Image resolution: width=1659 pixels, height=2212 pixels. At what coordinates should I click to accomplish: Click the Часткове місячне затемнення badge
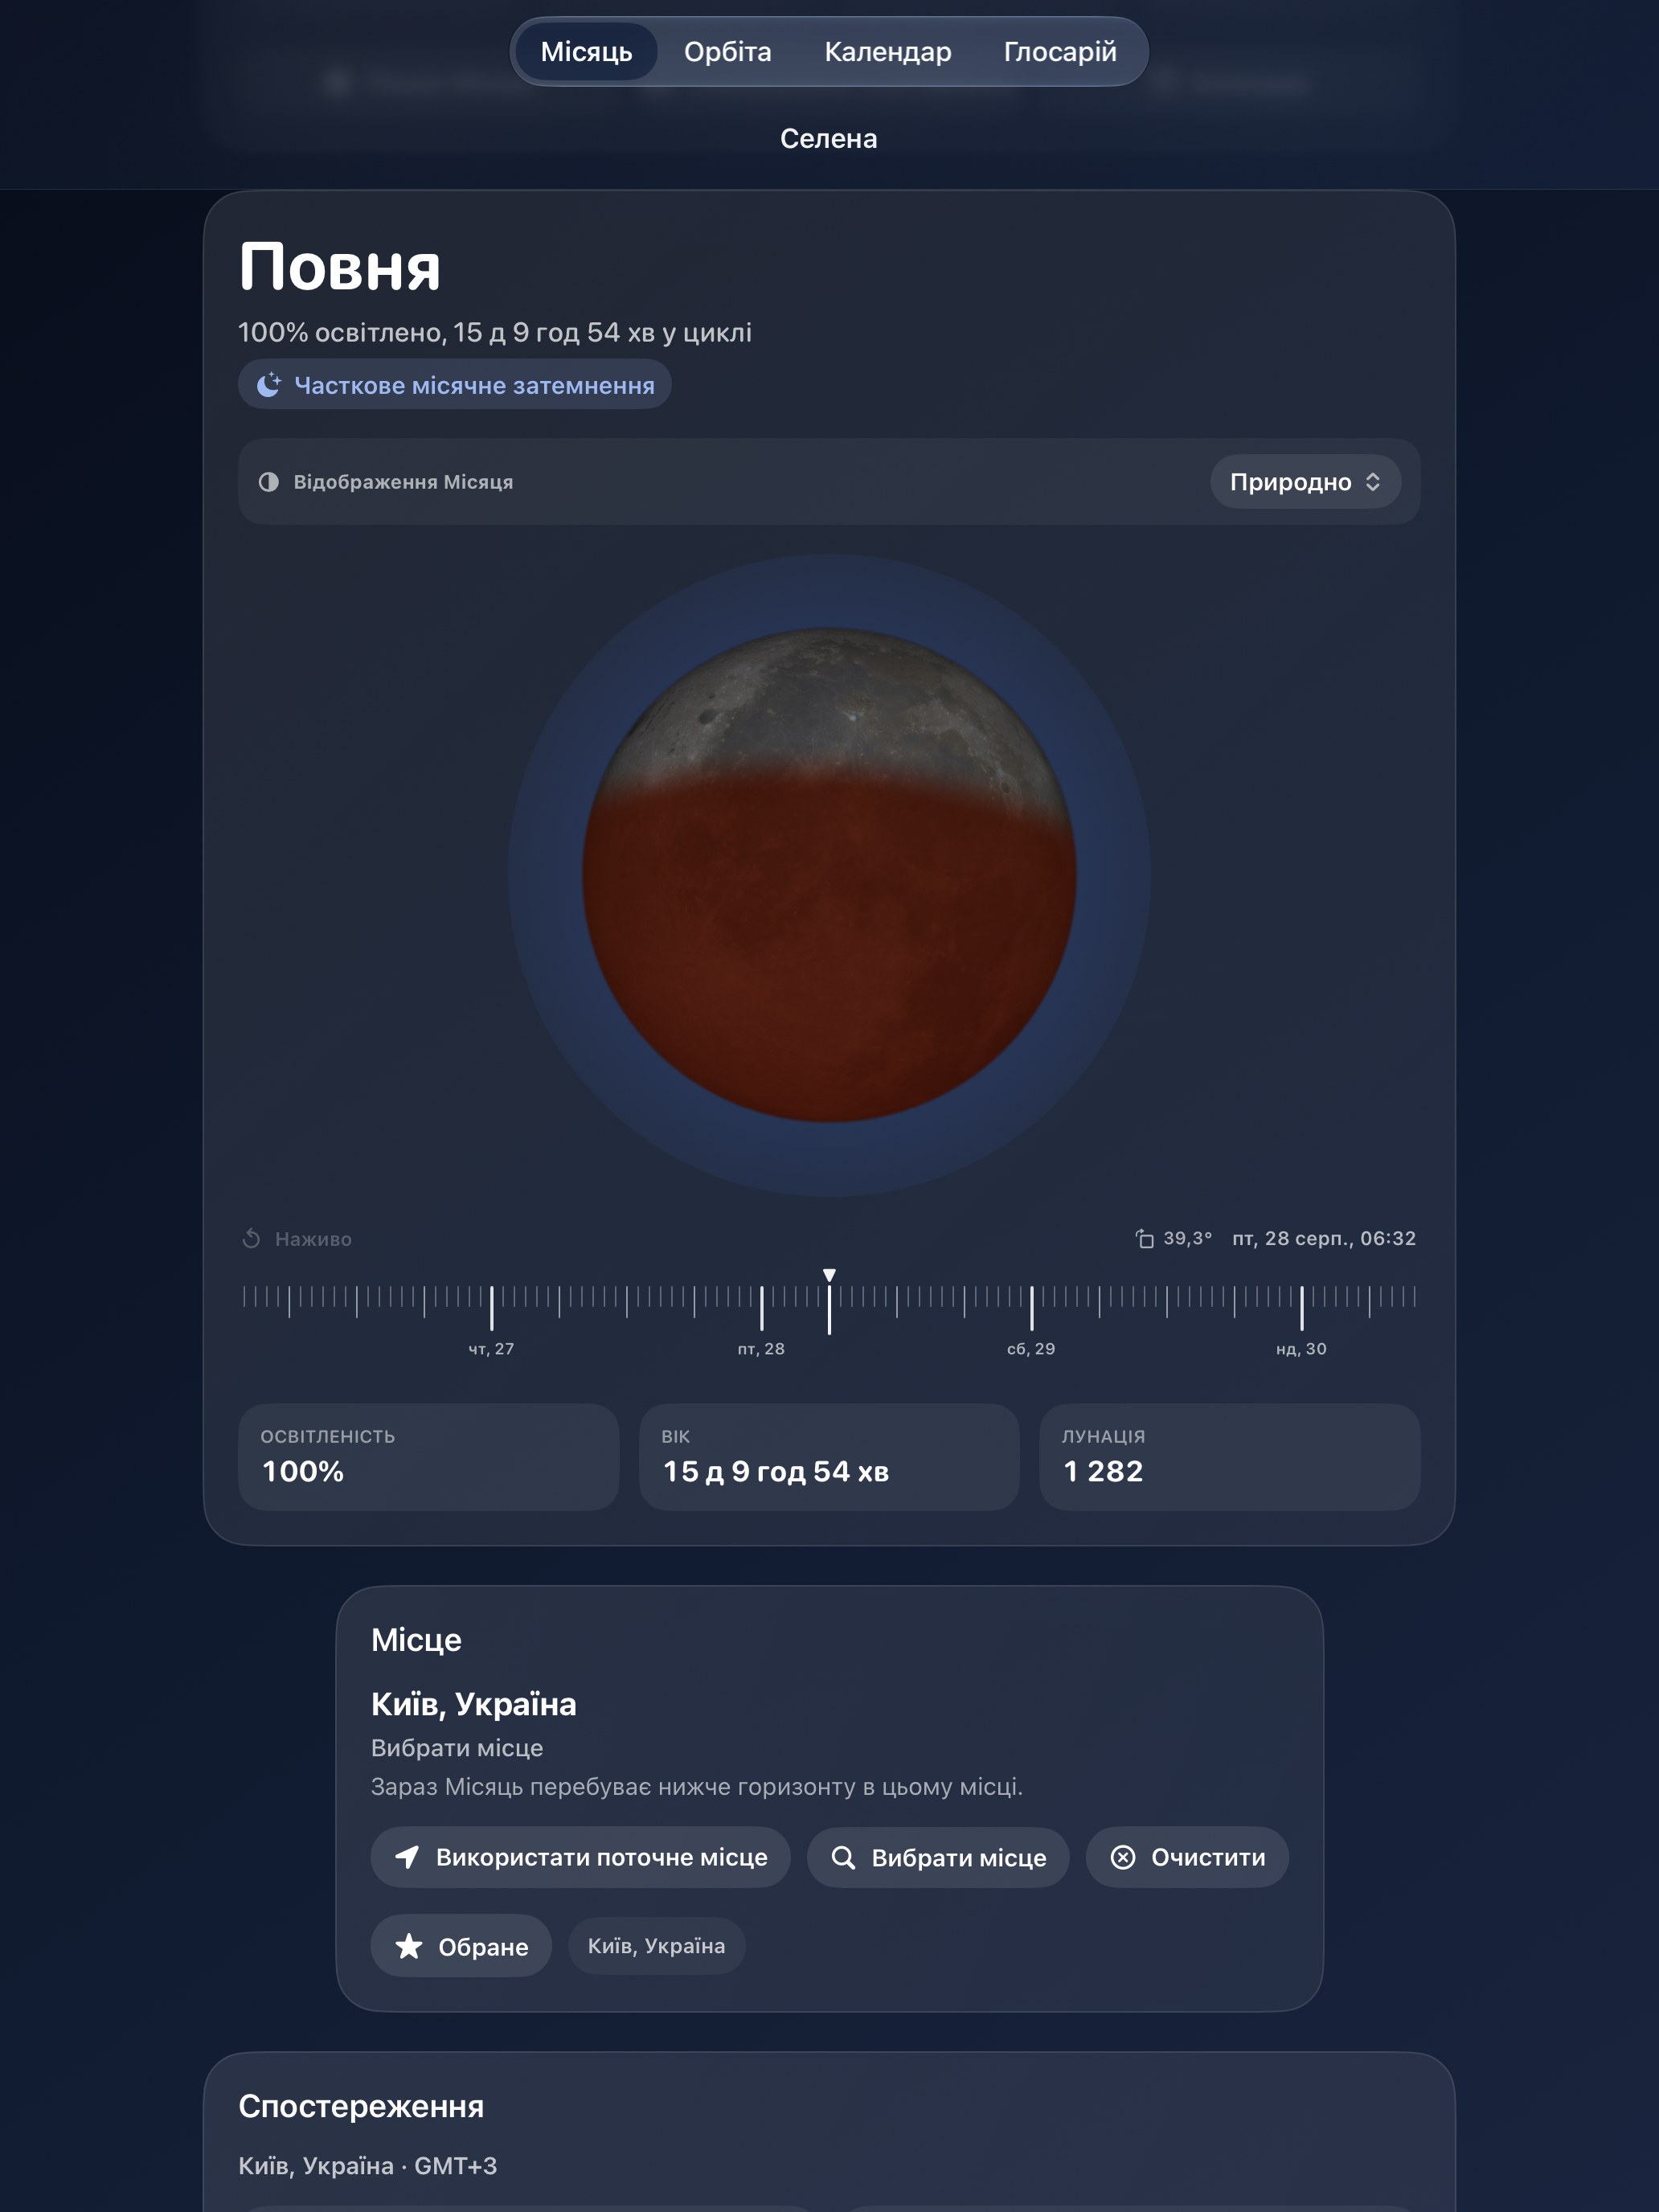(x=454, y=385)
